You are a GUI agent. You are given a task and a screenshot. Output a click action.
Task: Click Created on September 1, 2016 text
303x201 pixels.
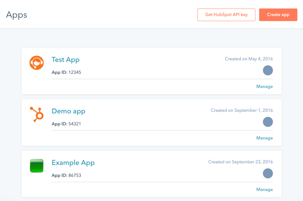(x=242, y=110)
